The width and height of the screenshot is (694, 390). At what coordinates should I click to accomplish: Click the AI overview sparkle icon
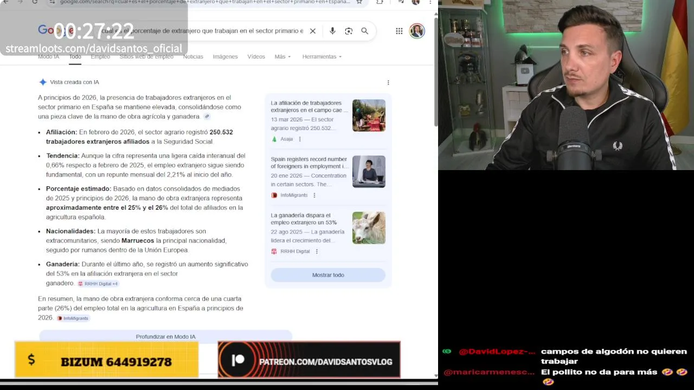coord(43,82)
